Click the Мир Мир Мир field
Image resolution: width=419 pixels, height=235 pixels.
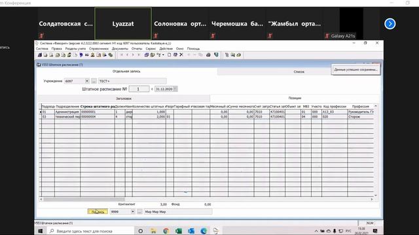click(178, 211)
